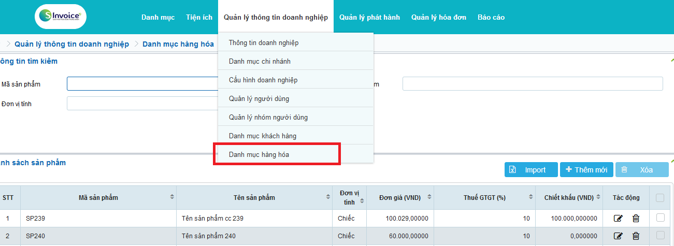Sort by Tên sản phẩm column arrows
674x246 pixels.
coord(328,197)
